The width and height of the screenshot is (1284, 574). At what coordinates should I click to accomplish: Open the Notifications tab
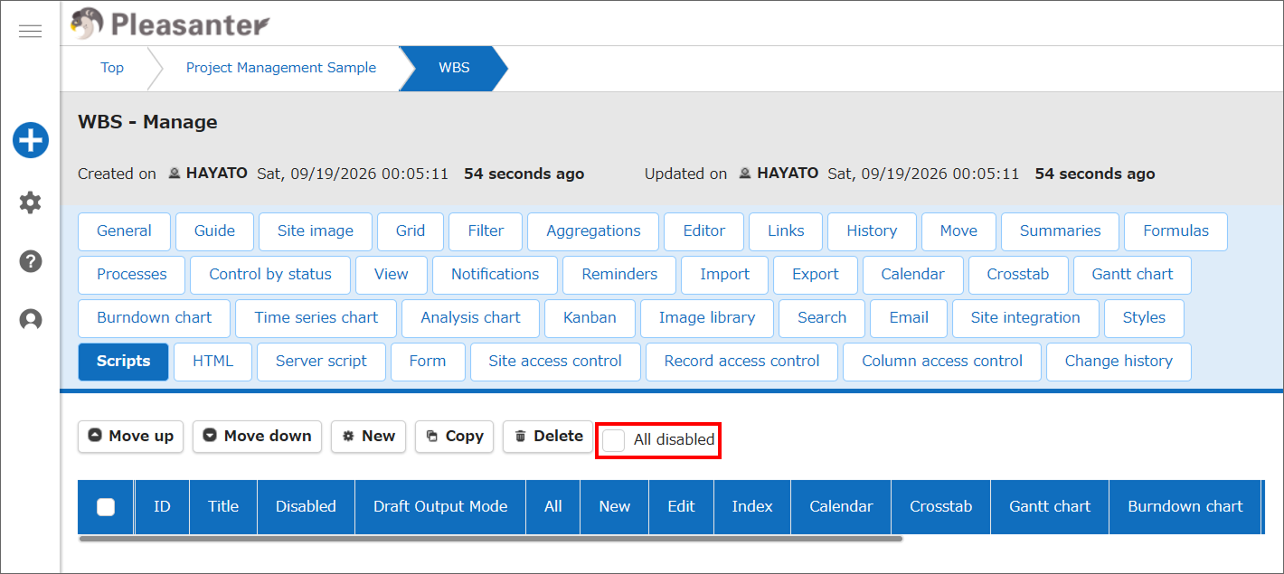click(495, 275)
